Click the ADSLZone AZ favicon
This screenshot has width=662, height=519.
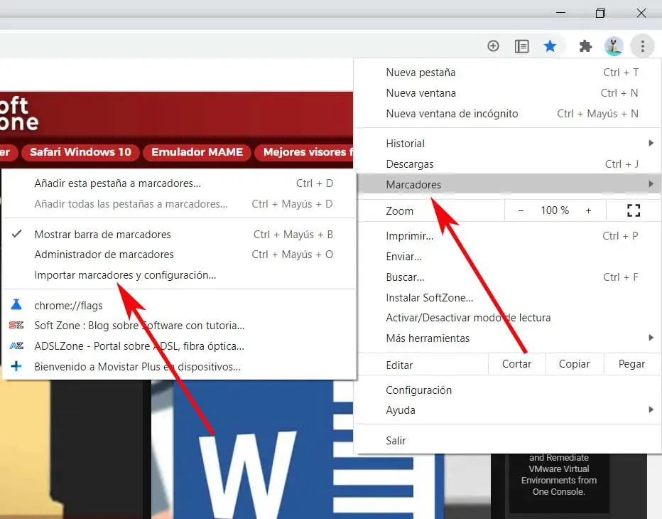tap(16, 346)
